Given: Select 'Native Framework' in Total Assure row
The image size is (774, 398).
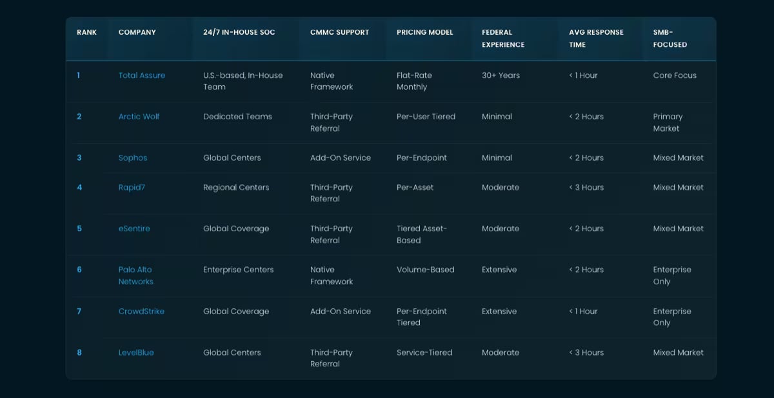Looking at the screenshot, I should 332,81.
